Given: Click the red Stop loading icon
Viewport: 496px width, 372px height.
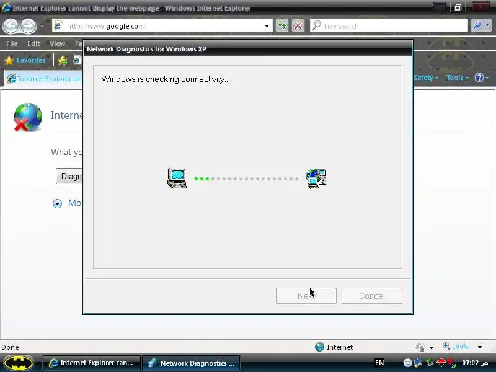Looking at the screenshot, I should [298, 25].
